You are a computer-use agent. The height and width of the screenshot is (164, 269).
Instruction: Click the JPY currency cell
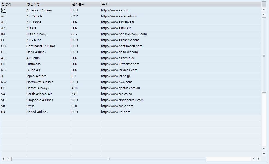tap(86, 76)
